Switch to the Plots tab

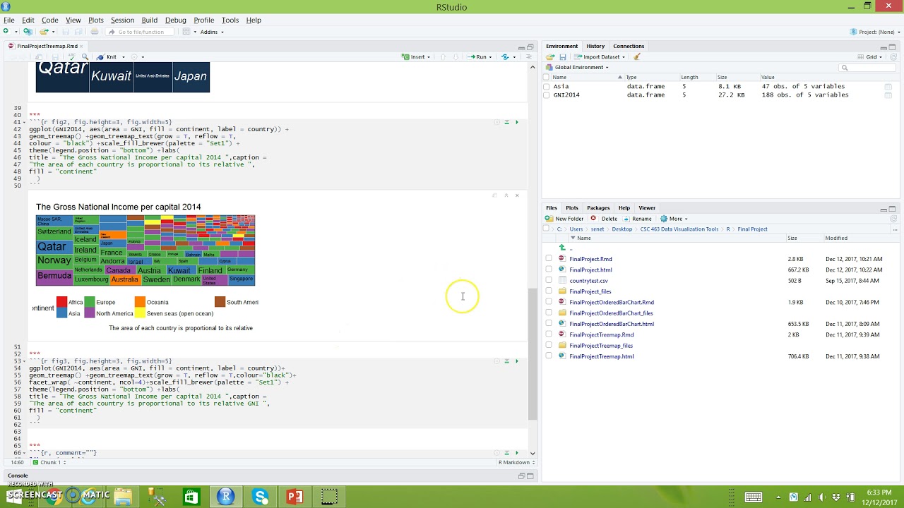[572, 208]
